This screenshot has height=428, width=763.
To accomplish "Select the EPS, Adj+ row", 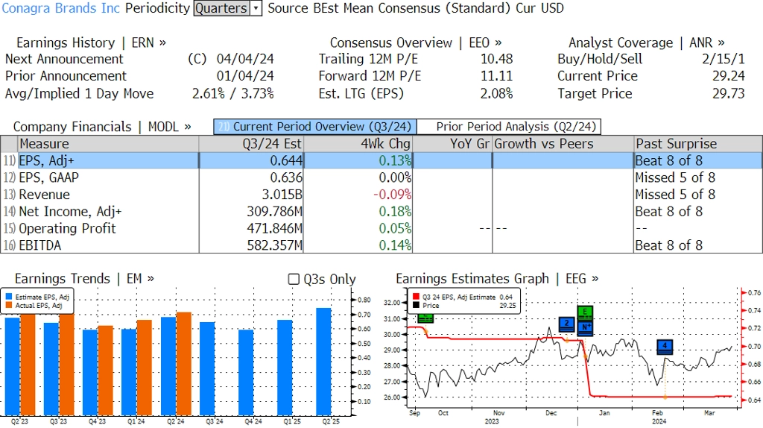I will pos(381,160).
